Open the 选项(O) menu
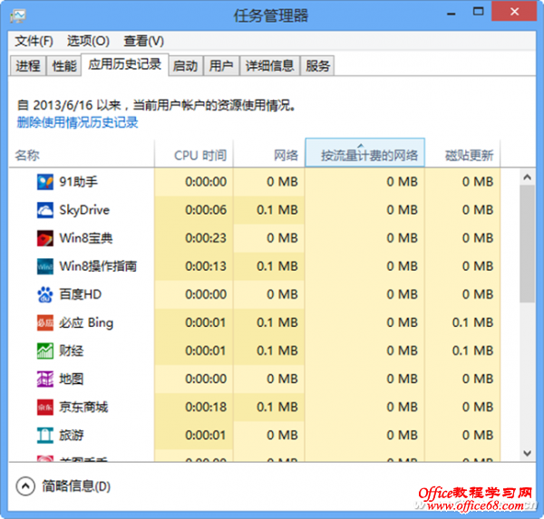544x519 pixels. tap(88, 42)
